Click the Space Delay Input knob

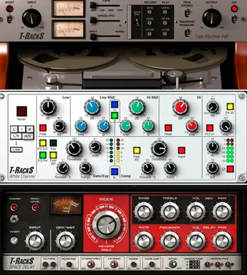click(x=35, y=241)
